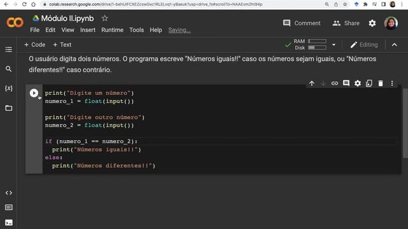This screenshot has height=229, width=408.
Task: Go to browser home page
Action: [x=33, y=4]
